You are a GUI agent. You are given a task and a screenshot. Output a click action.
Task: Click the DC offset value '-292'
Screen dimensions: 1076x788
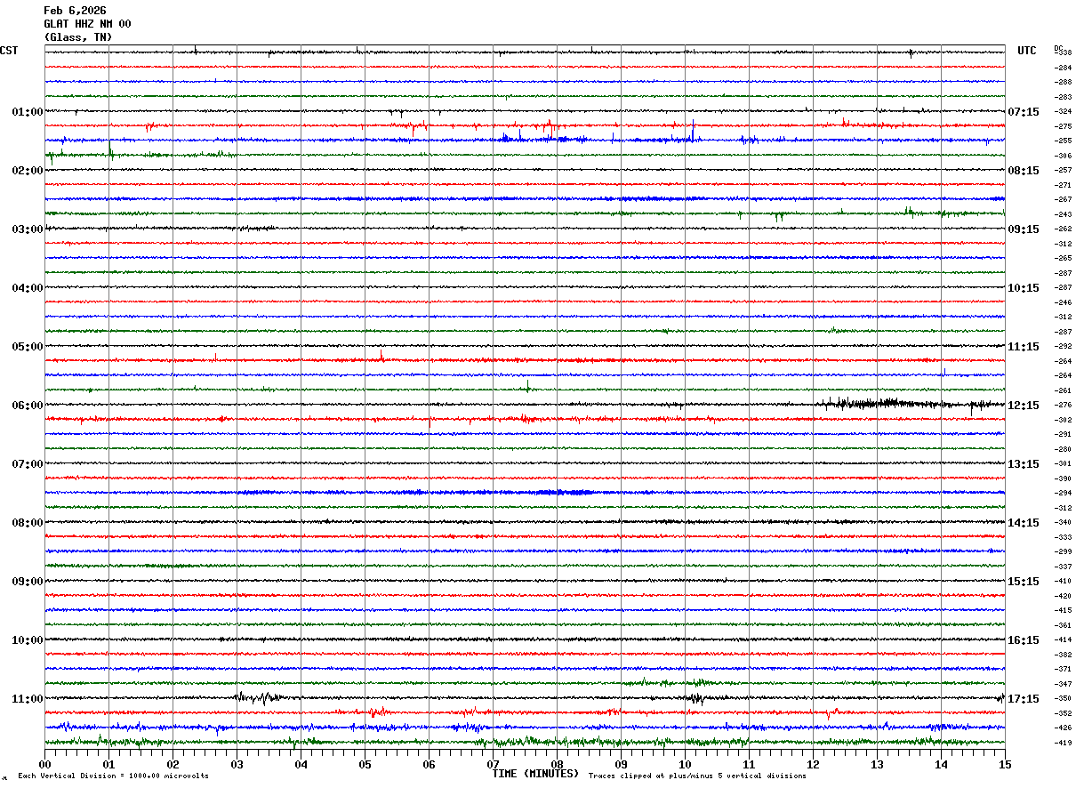coord(1063,347)
